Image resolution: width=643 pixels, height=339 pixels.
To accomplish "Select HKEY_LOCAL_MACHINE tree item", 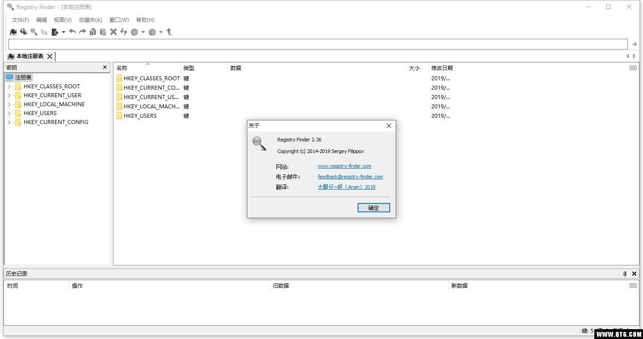I will [54, 104].
